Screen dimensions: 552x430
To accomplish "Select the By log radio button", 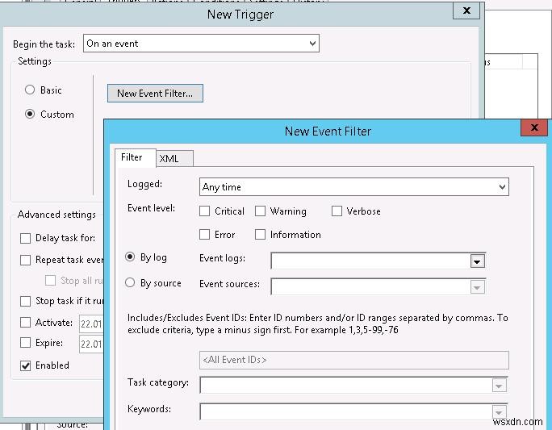I will point(130,257).
